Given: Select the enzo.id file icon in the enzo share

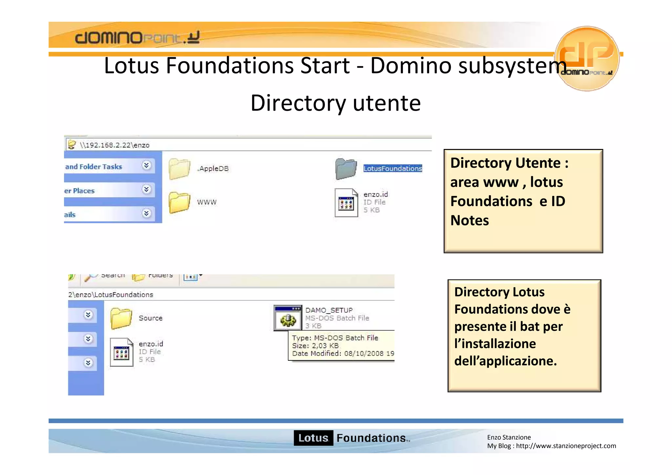Looking at the screenshot, I should (x=346, y=203).
